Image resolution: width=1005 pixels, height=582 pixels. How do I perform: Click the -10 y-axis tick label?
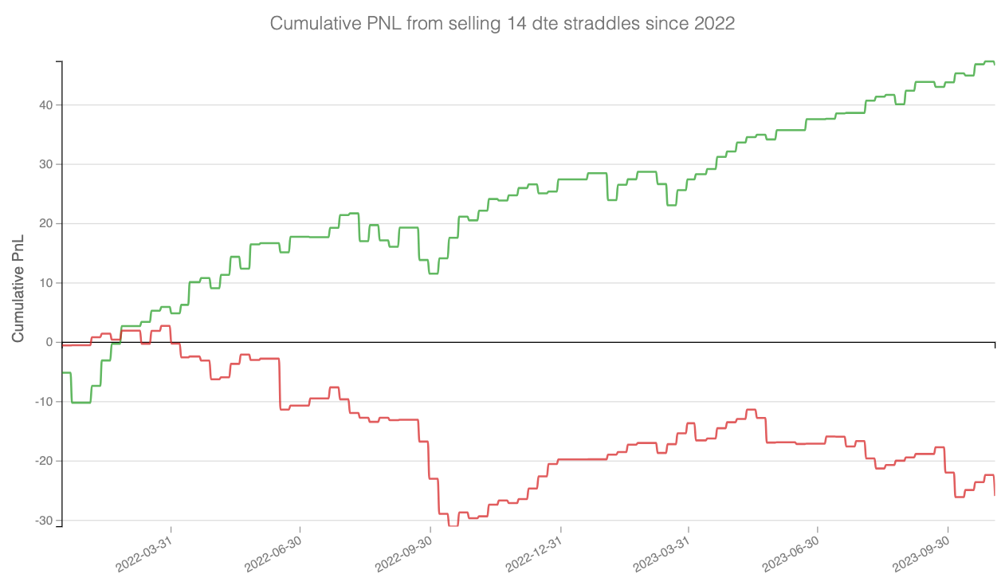(x=44, y=402)
